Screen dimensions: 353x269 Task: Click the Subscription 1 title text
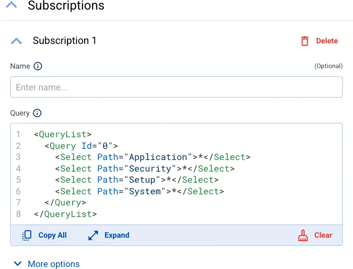coord(65,41)
